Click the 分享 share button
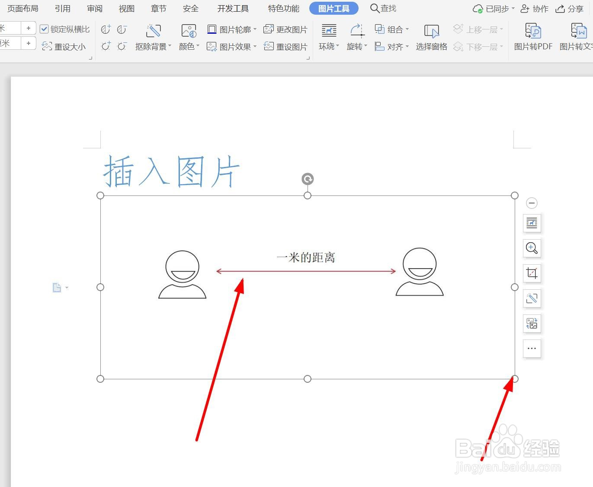 pos(570,9)
